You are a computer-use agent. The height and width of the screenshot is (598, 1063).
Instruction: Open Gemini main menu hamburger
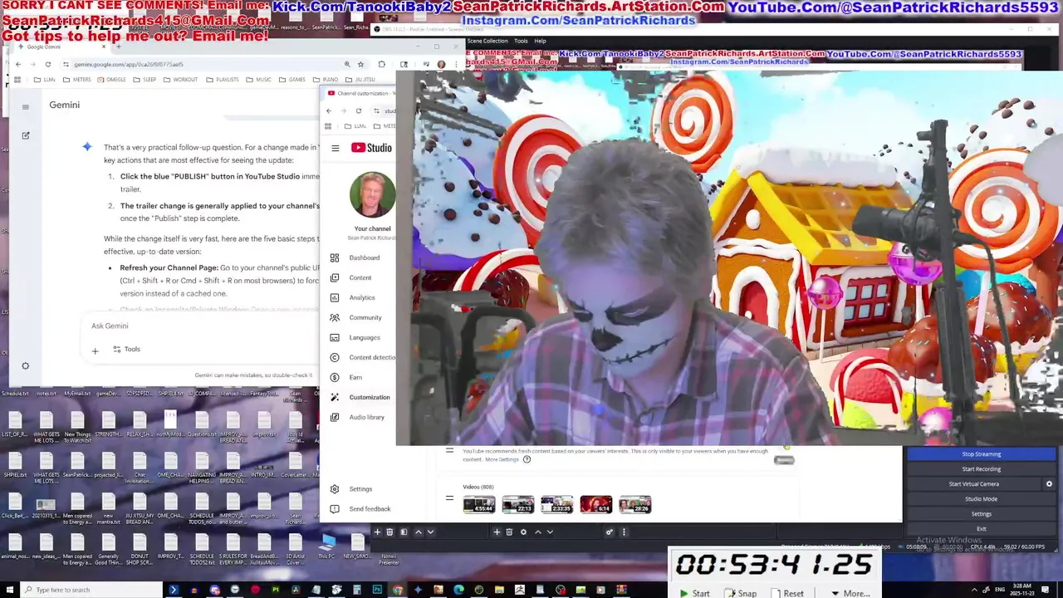pos(26,106)
